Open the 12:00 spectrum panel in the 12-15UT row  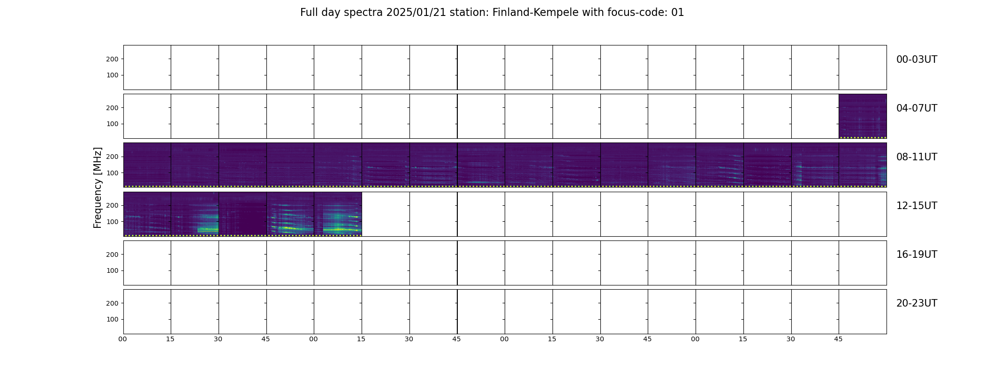147,214
